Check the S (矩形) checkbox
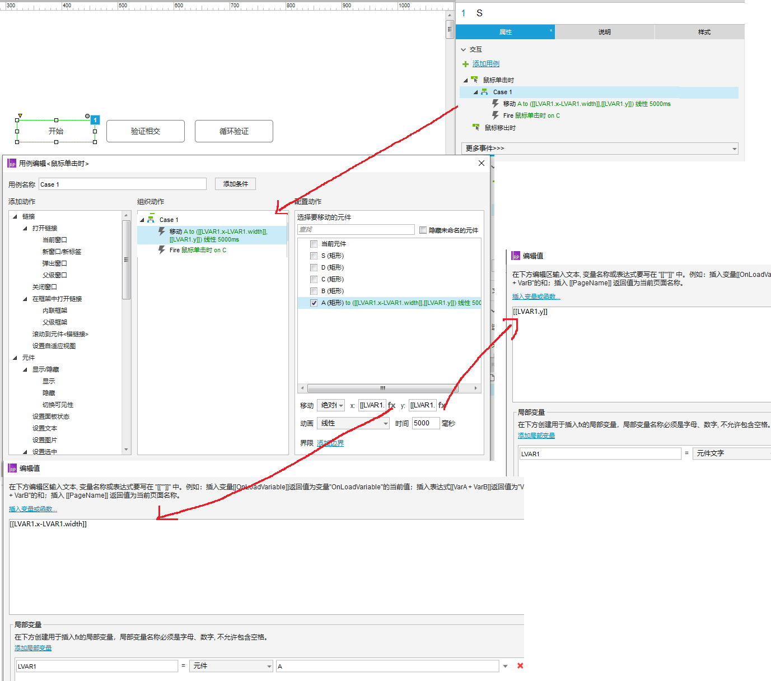Image resolution: width=771 pixels, height=681 pixels. tap(314, 256)
